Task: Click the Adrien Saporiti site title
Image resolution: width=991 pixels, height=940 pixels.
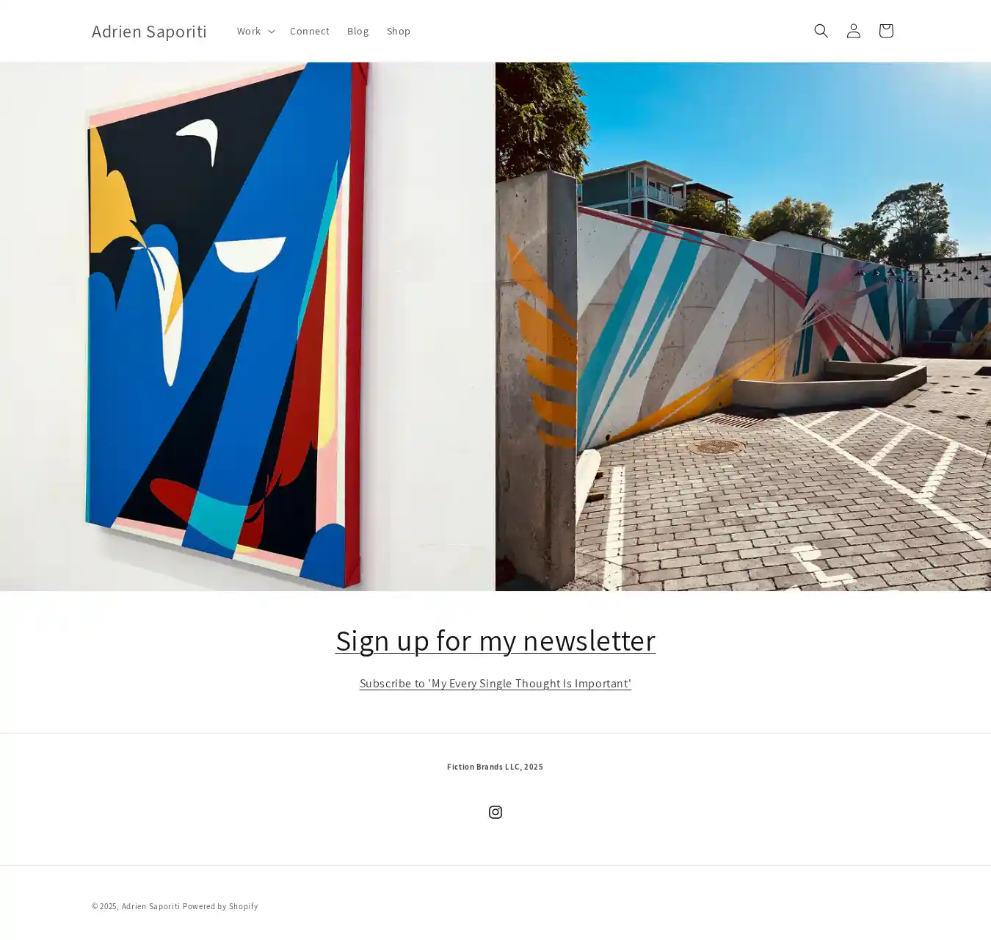Action: (149, 31)
